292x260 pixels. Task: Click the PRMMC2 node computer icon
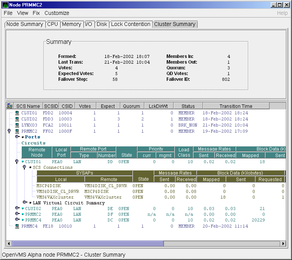pos(17,131)
